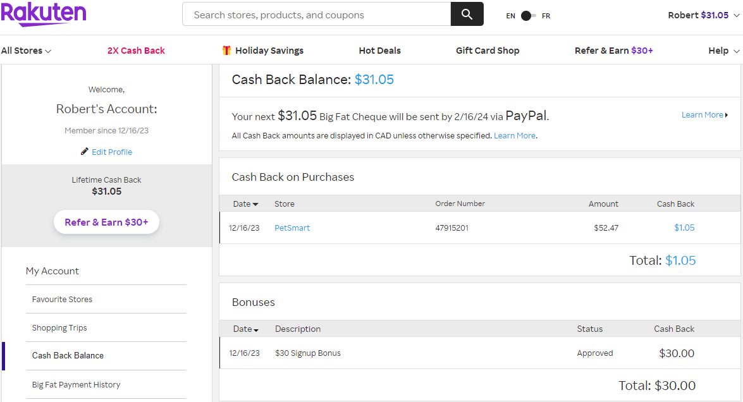Click Lifetime Cash Back $31.05 value

click(x=107, y=192)
